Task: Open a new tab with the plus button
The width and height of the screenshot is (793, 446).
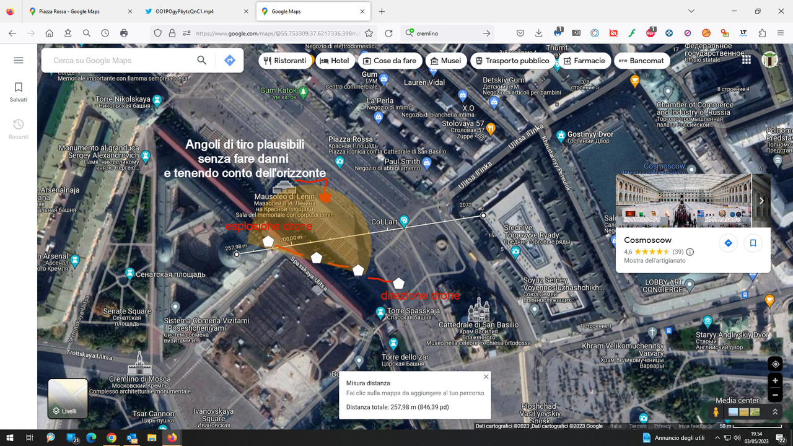Action: click(x=382, y=11)
